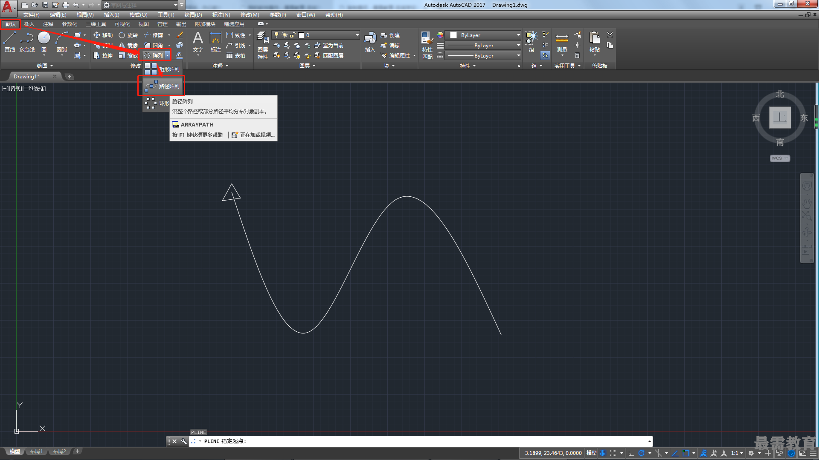Switch to the Insert (插入) ribbon tab
Screen dimensions: 819x460
point(29,24)
